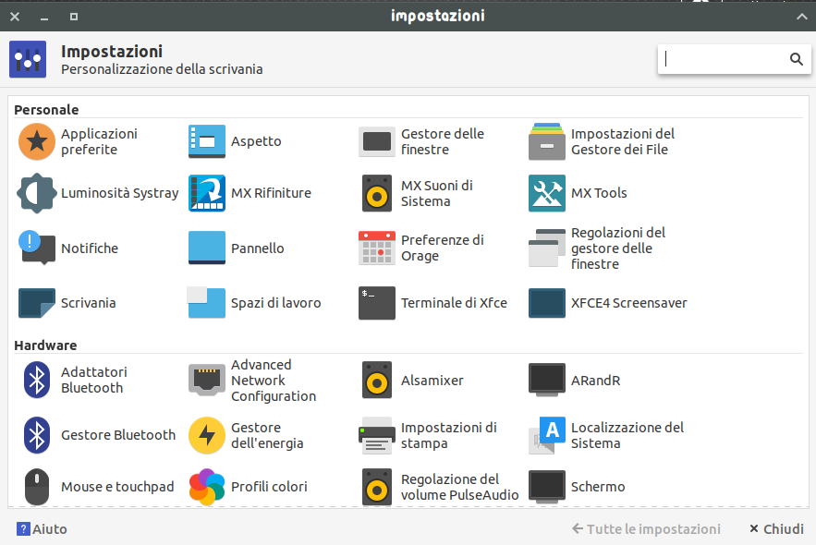This screenshot has height=545, width=816.
Task: Roll up window with title bar arrow
Action: [801, 17]
